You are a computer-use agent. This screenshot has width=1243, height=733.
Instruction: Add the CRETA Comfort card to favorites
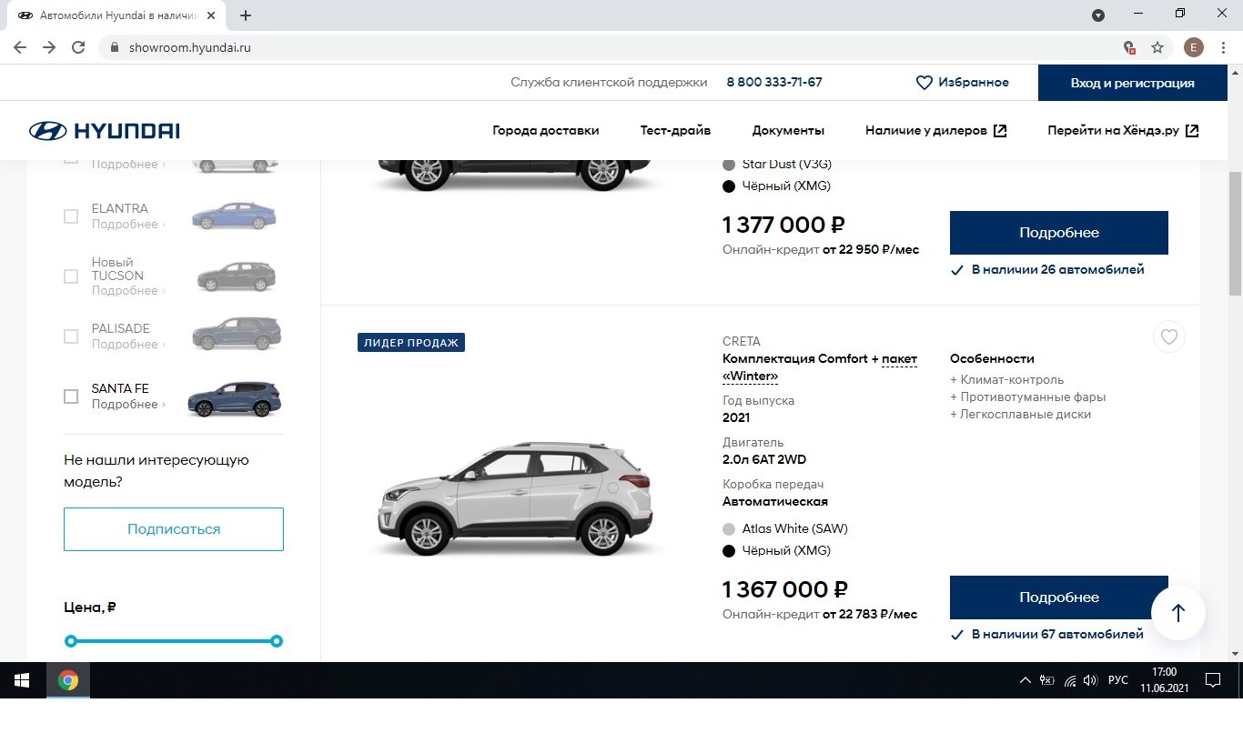1169,337
